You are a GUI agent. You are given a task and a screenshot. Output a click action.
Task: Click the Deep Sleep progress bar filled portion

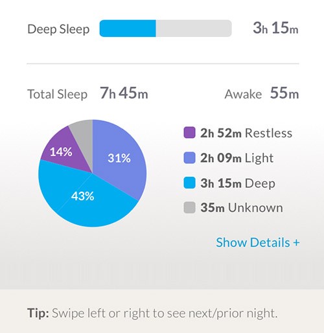pos(128,29)
